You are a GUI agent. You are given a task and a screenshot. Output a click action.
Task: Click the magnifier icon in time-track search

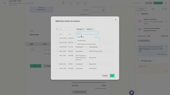(x=57, y=29)
